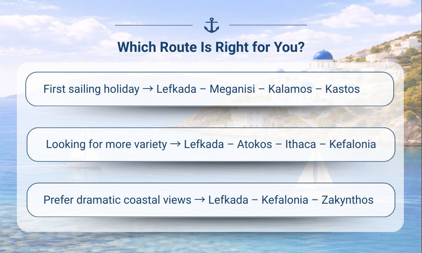Click Ithaca in the second route
The height and width of the screenshot is (253, 422).
tap(300, 144)
